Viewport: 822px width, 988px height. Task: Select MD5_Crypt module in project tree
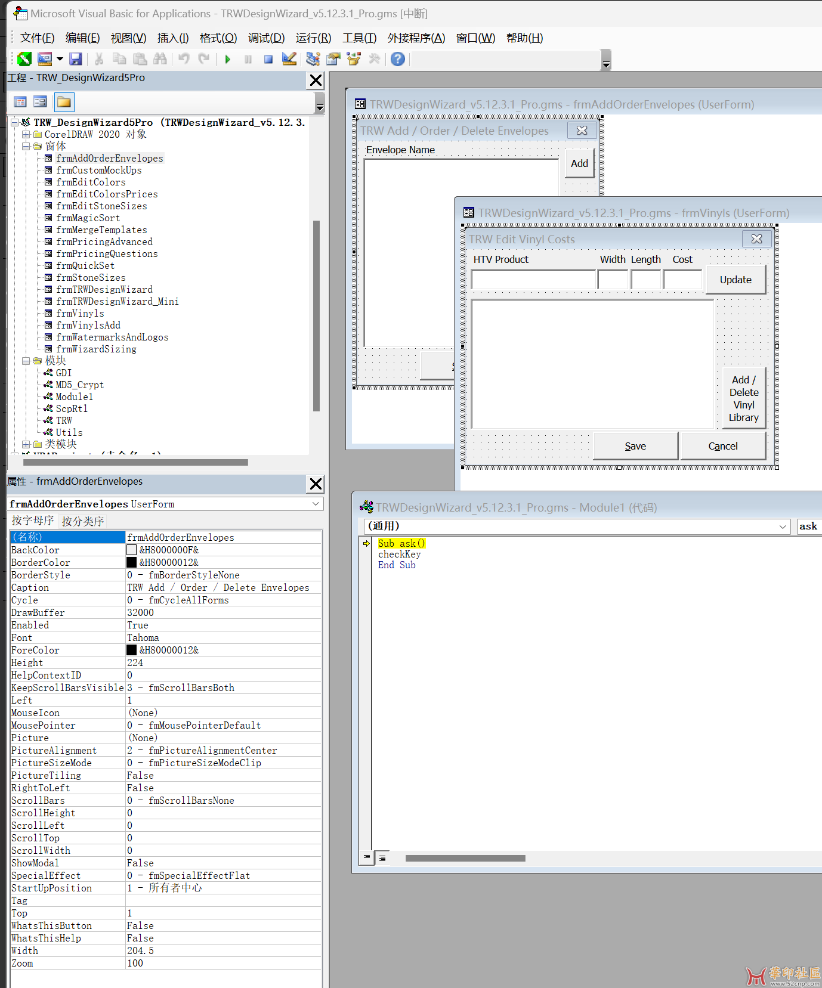click(79, 385)
